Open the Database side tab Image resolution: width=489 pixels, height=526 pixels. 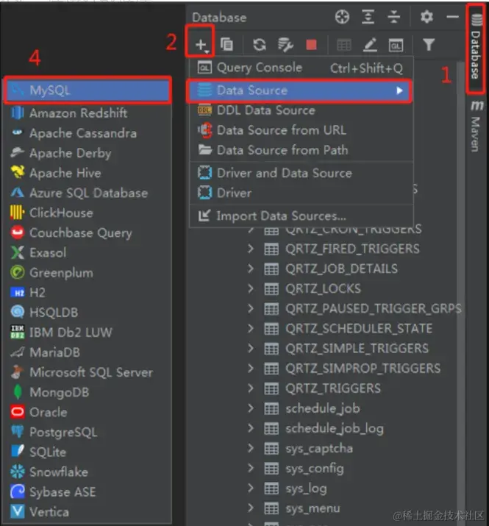click(x=476, y=48)
